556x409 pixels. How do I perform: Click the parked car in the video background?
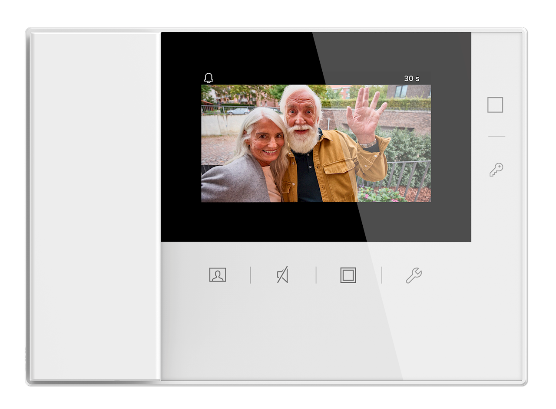pos(238,111)
